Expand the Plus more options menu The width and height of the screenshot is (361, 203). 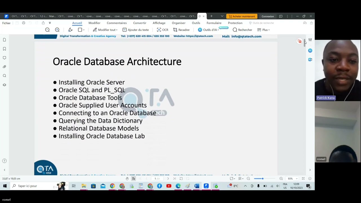[x=263, y=30]
